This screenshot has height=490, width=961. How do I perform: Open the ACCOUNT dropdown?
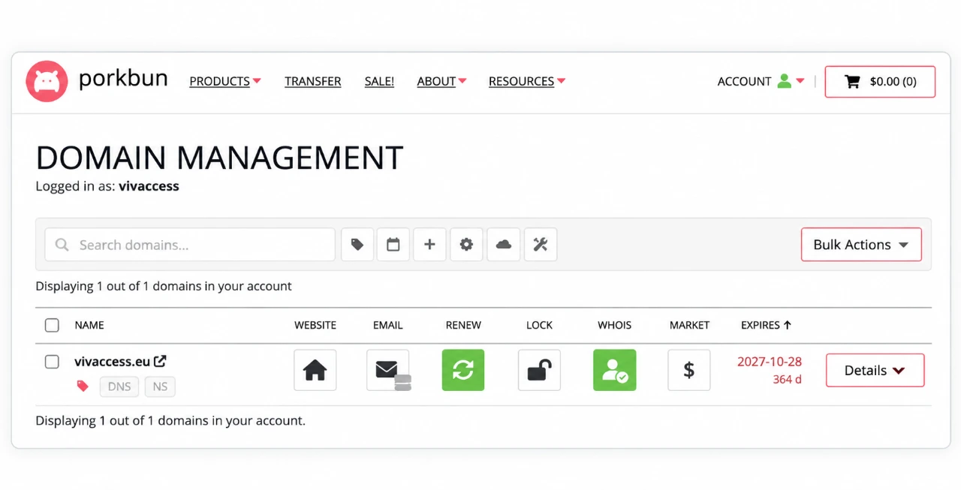pos(761,81)
